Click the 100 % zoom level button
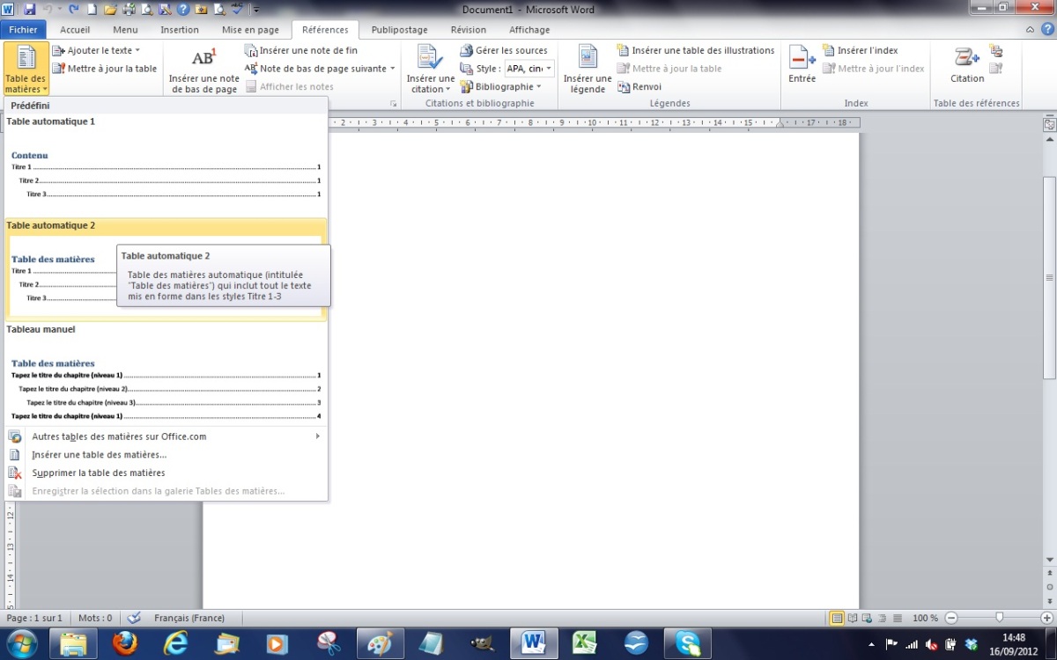 925,618
